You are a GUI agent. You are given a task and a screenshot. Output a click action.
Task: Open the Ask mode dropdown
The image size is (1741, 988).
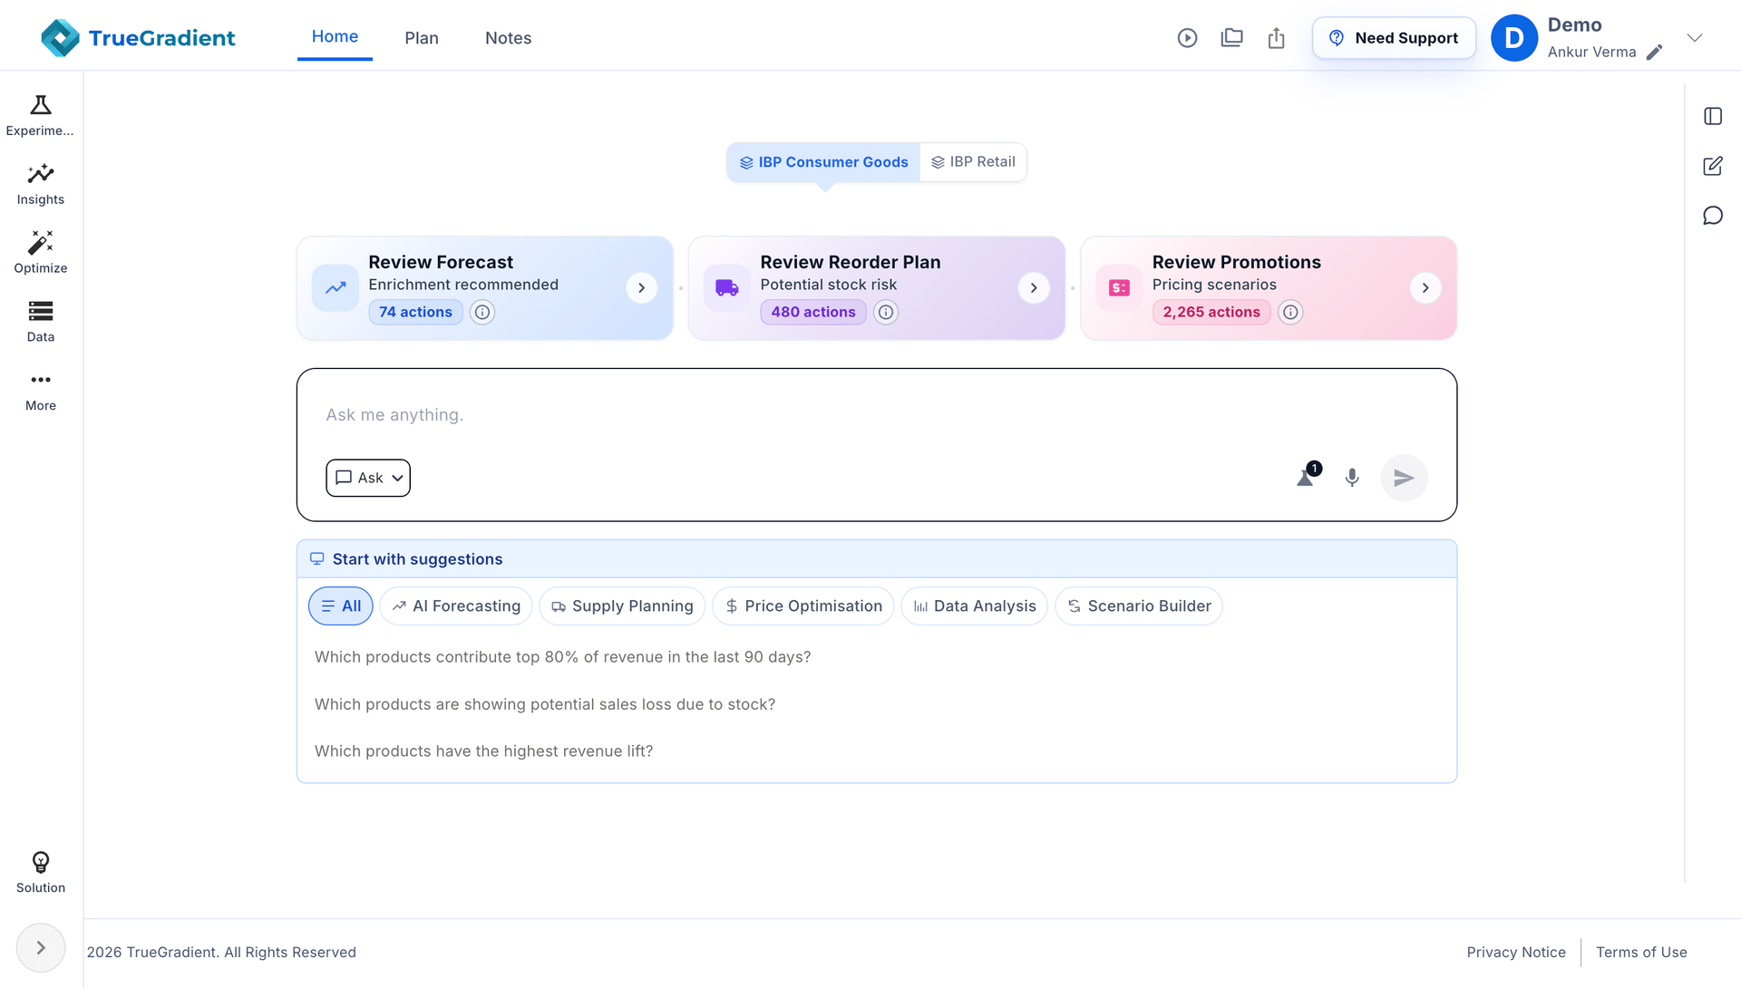tap(368, 478)
